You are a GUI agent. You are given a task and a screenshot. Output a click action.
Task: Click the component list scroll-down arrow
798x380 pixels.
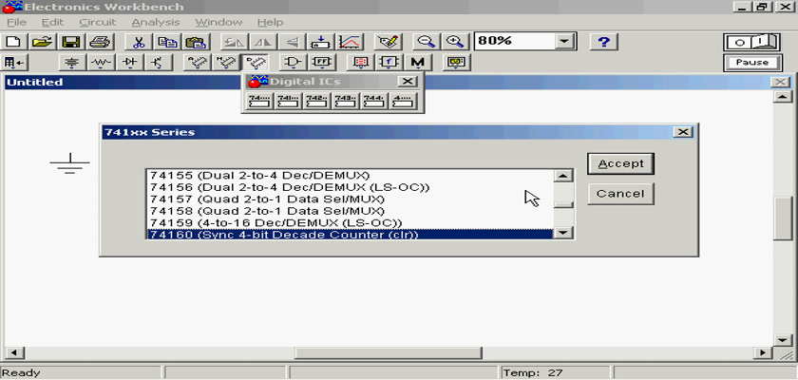[562, 233]
